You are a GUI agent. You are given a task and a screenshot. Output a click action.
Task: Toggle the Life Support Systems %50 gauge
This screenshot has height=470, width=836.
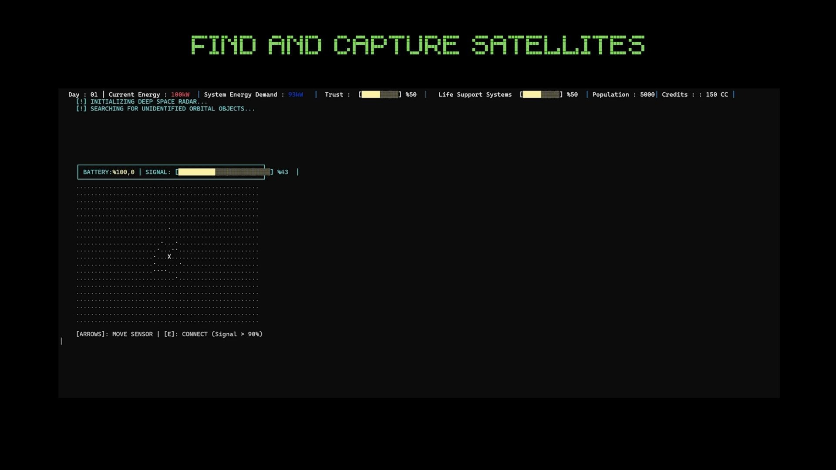click(x=541, y=94)
